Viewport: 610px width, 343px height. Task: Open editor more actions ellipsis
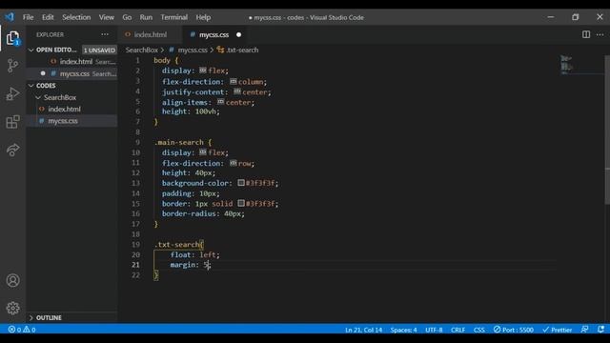[600, 34]
